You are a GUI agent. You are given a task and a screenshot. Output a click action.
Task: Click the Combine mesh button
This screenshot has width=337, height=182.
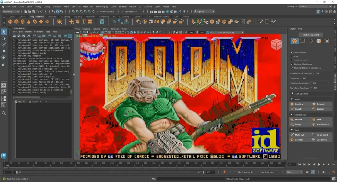point(300,104)
